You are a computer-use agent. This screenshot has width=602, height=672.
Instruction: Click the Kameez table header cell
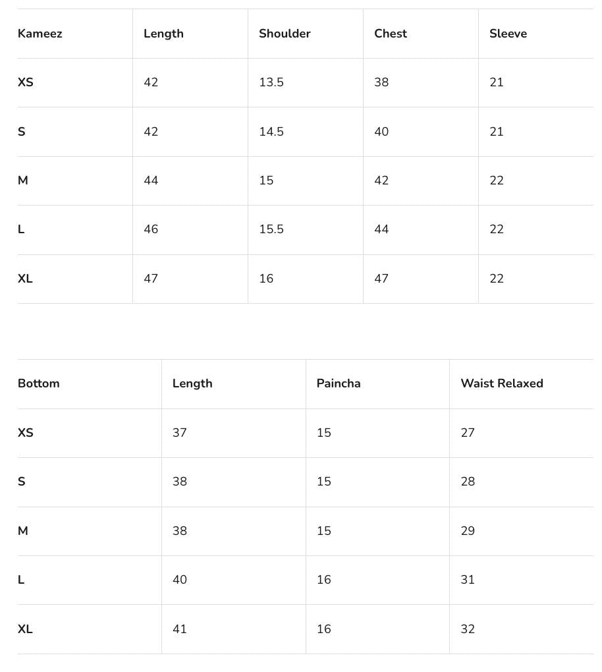(40, 34)
